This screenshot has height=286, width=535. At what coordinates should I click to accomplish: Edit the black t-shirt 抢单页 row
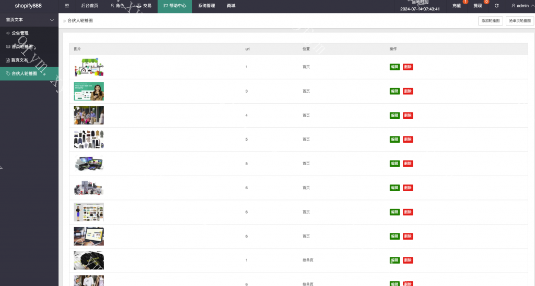[x=394, y=260]
